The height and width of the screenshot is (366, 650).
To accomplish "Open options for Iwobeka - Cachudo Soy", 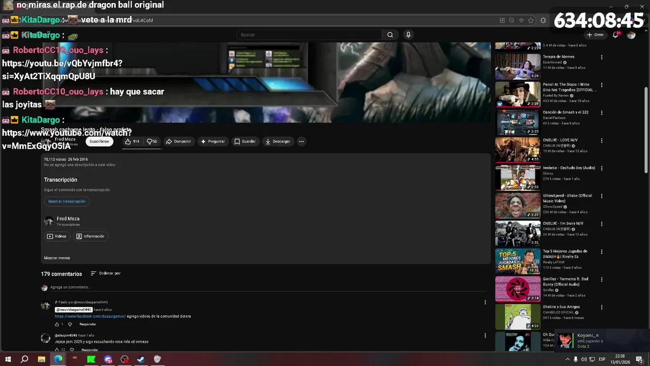I will coord(602,168).
